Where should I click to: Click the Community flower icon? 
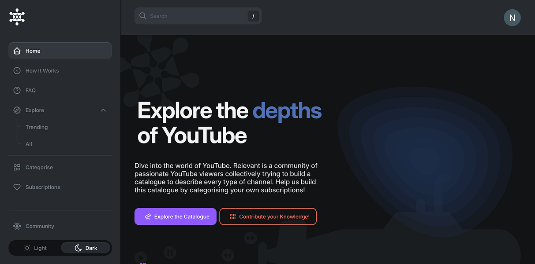(17, 226)
